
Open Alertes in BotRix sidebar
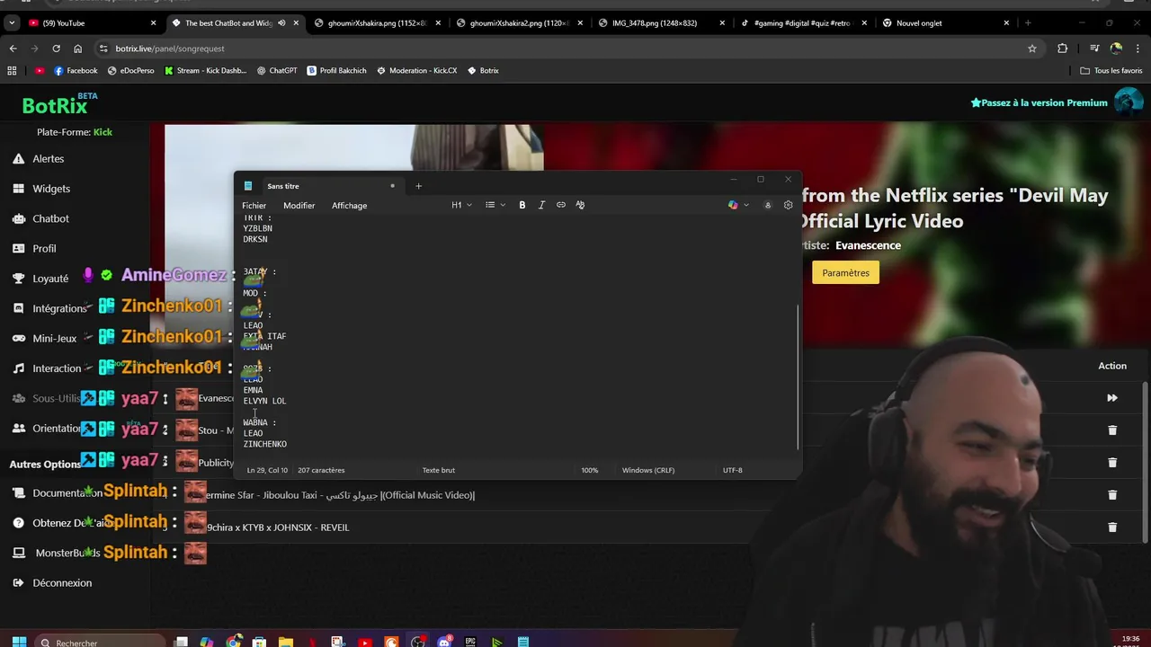[x=38, y=159]
